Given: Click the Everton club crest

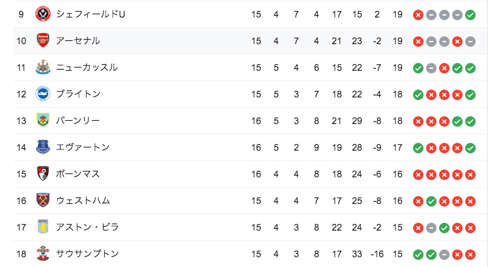Looking at the screenshot, I should (43, 147).
